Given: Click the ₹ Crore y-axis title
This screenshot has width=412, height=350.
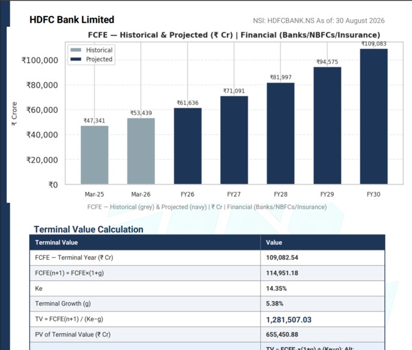Looking at the screenshot, I should click(14, 114).
